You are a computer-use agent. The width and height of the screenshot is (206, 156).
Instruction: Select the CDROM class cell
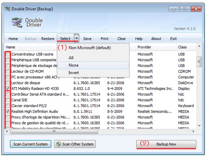[184, 71]
